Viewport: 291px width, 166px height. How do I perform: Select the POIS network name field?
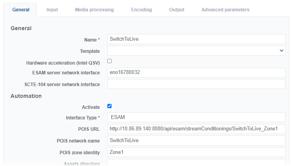(196, 141)
